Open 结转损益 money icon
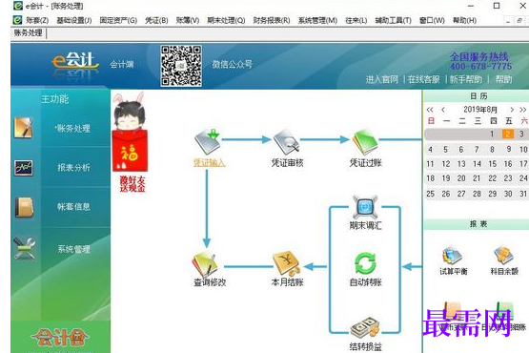 point(365,327)
